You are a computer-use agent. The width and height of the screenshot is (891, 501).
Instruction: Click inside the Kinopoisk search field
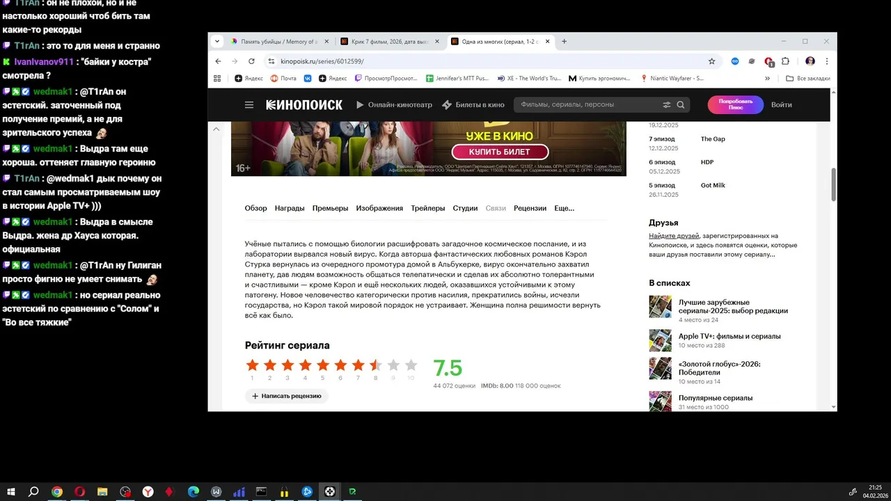pos(588,105)
